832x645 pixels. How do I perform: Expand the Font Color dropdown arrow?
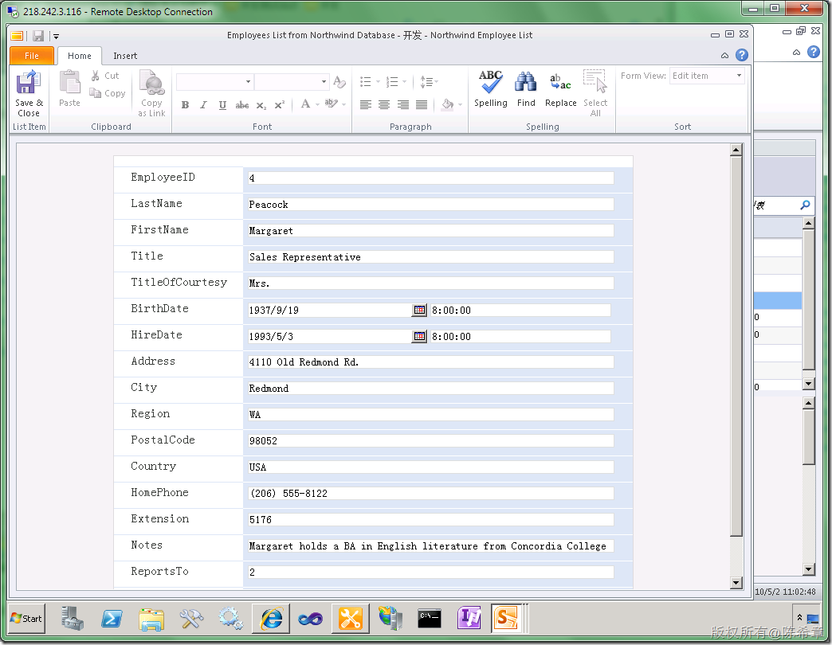tap(317, 104)
